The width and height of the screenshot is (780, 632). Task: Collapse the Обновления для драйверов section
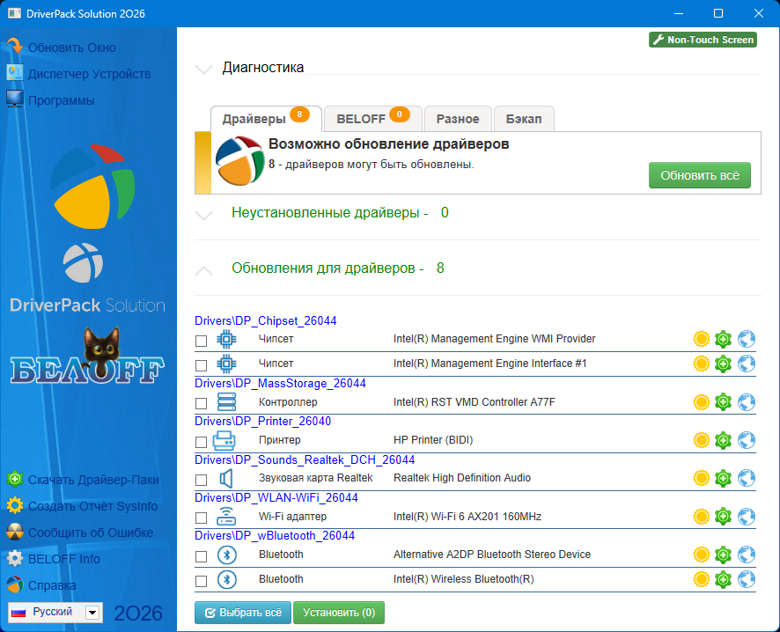203,270
